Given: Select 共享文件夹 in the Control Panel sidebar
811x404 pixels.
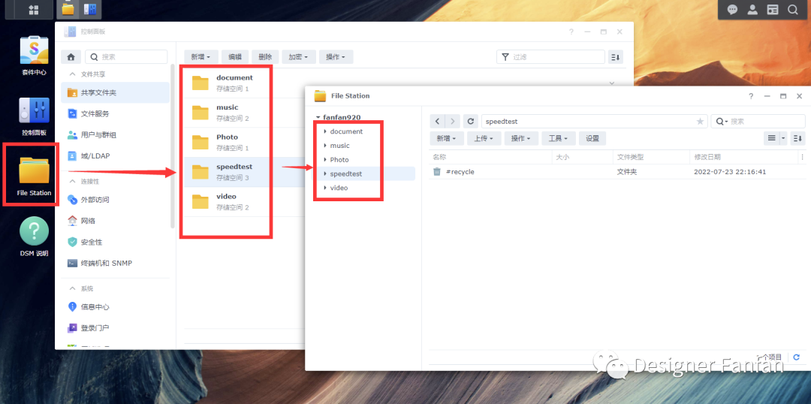Looking at the screenshot, I should click(116, 92).
